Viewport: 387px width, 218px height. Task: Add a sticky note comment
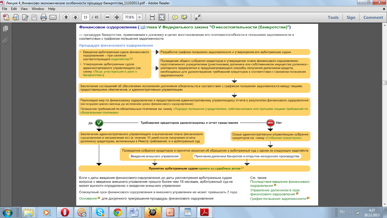(x=175, y=17)
